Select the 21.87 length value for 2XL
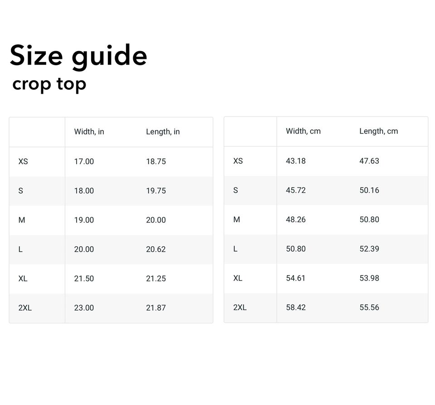 click(x=156, y=308)
